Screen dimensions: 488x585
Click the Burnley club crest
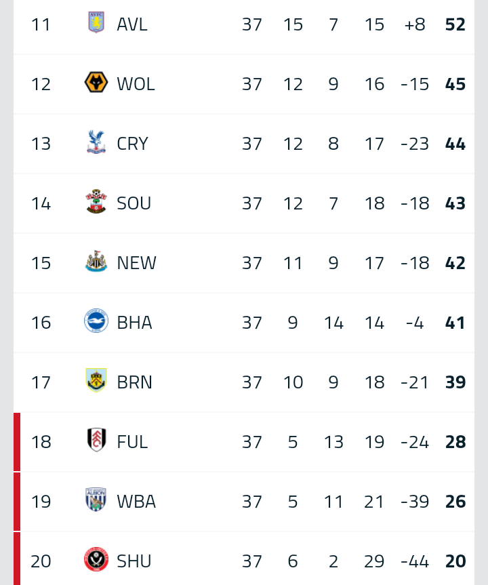pyautogui.click(x=96, y=382)
